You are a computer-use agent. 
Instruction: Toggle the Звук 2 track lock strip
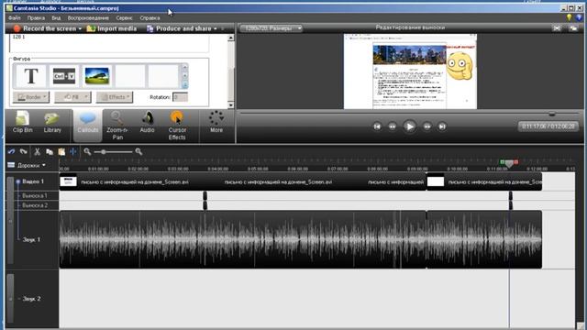tap(10, 299)
